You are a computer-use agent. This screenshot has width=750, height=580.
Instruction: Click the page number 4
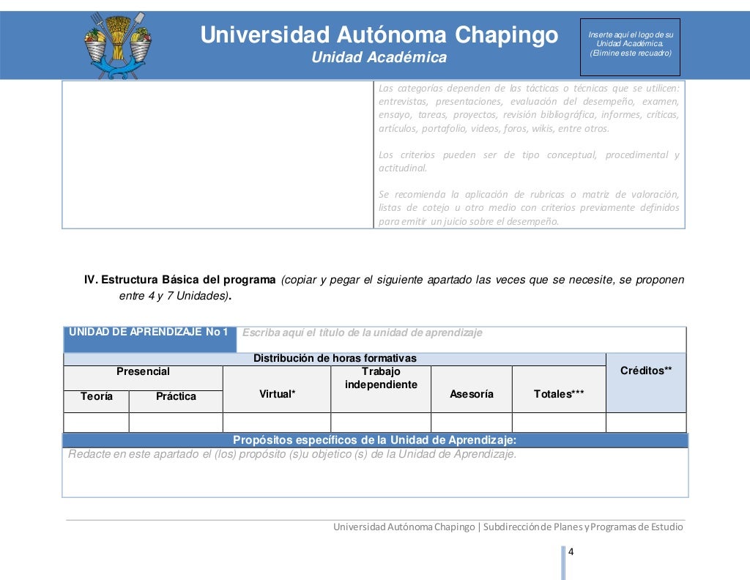(x=571, y=551)
